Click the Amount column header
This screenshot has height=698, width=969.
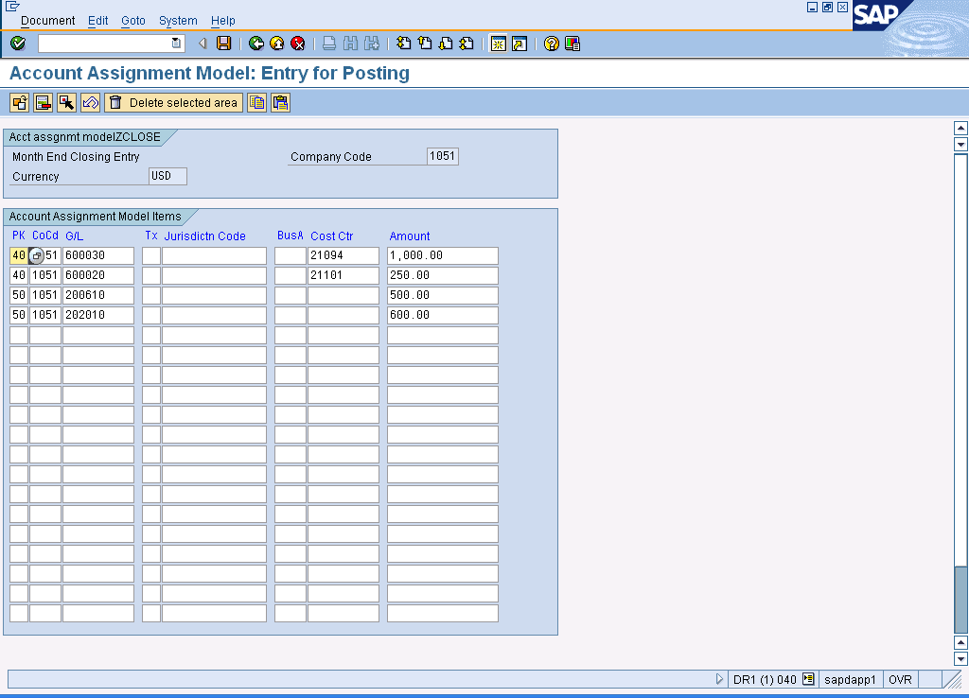[410, 236]
